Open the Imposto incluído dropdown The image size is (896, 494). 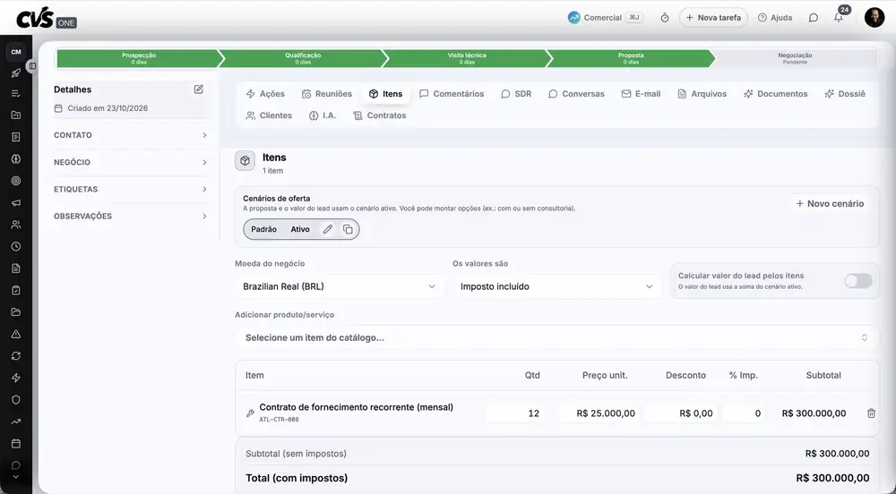[556, 286]
